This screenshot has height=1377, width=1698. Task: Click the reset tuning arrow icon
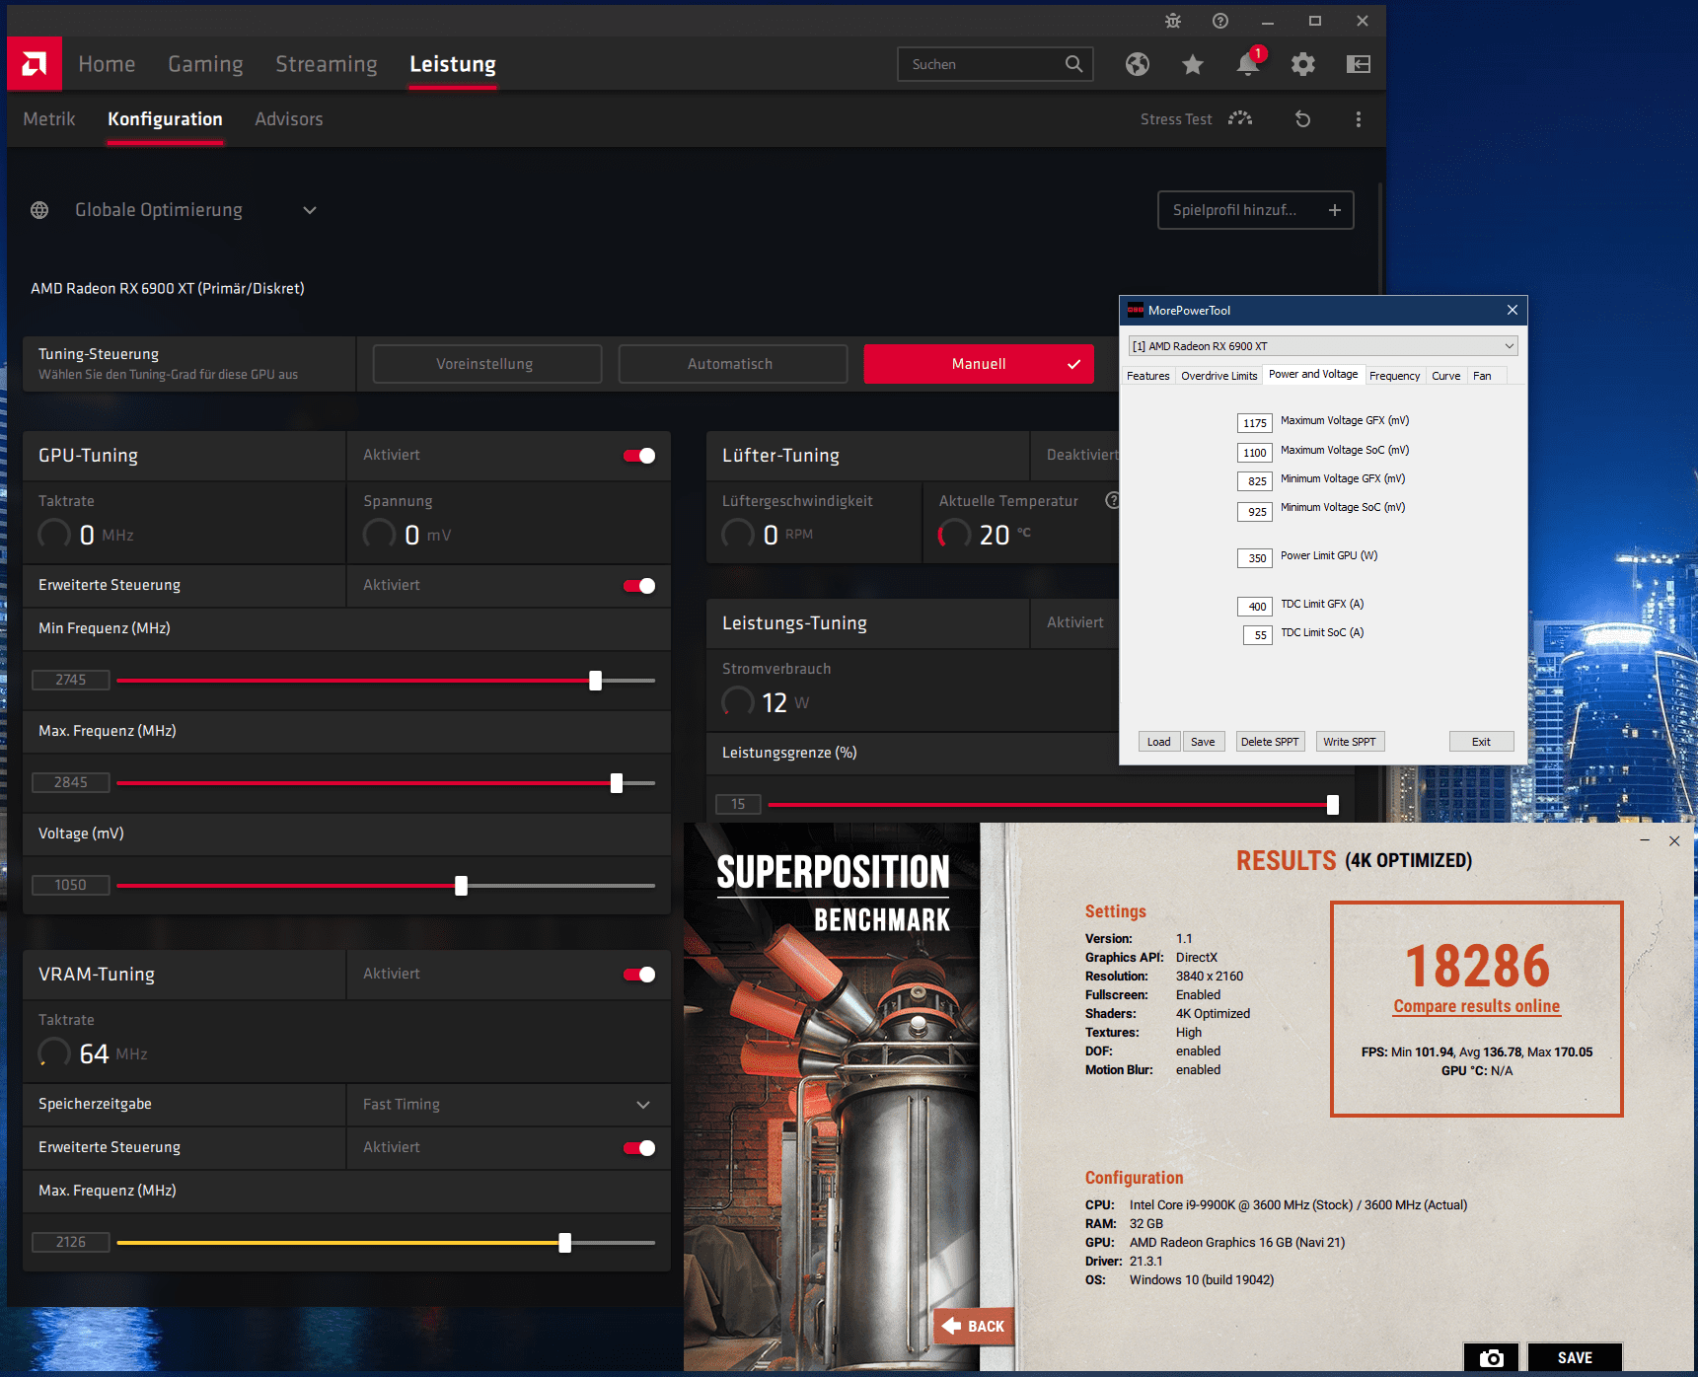tap(1303, 119)
